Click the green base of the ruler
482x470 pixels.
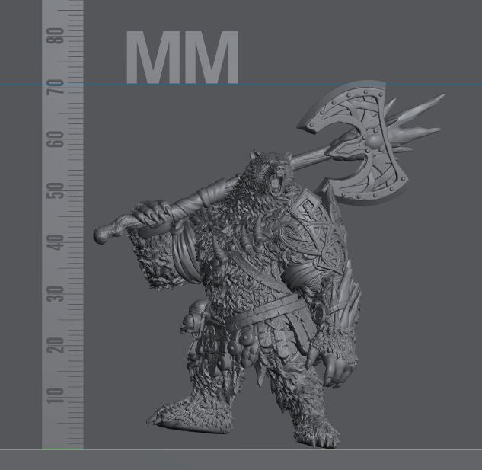click(62, 449)
